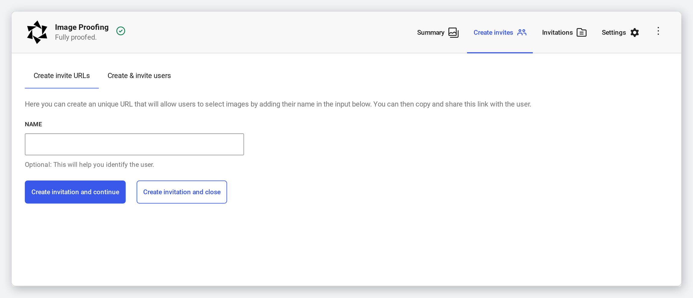Open the three-dot more options menu
Screen dimensions: 693x298
658,31
